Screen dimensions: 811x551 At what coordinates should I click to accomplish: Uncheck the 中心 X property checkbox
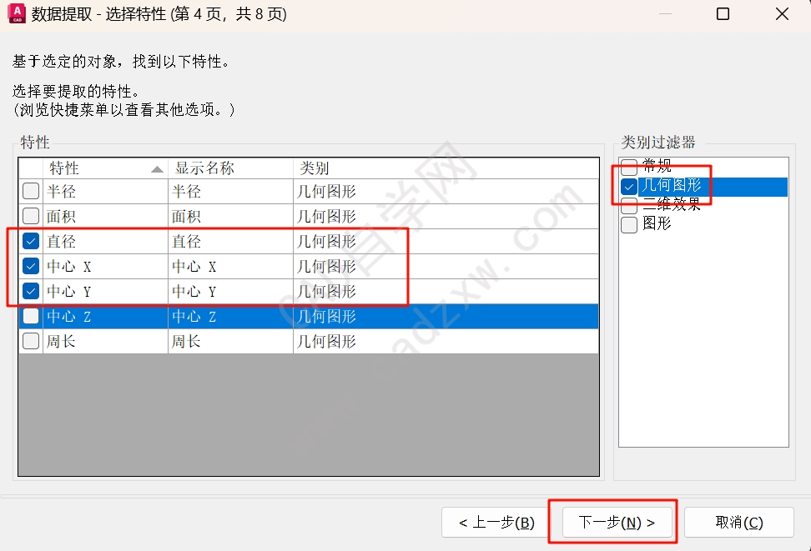click(31, 266)
